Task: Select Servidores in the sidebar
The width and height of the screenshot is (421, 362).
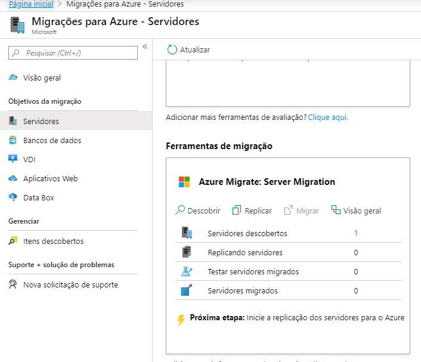Action: tap(41, 121)
